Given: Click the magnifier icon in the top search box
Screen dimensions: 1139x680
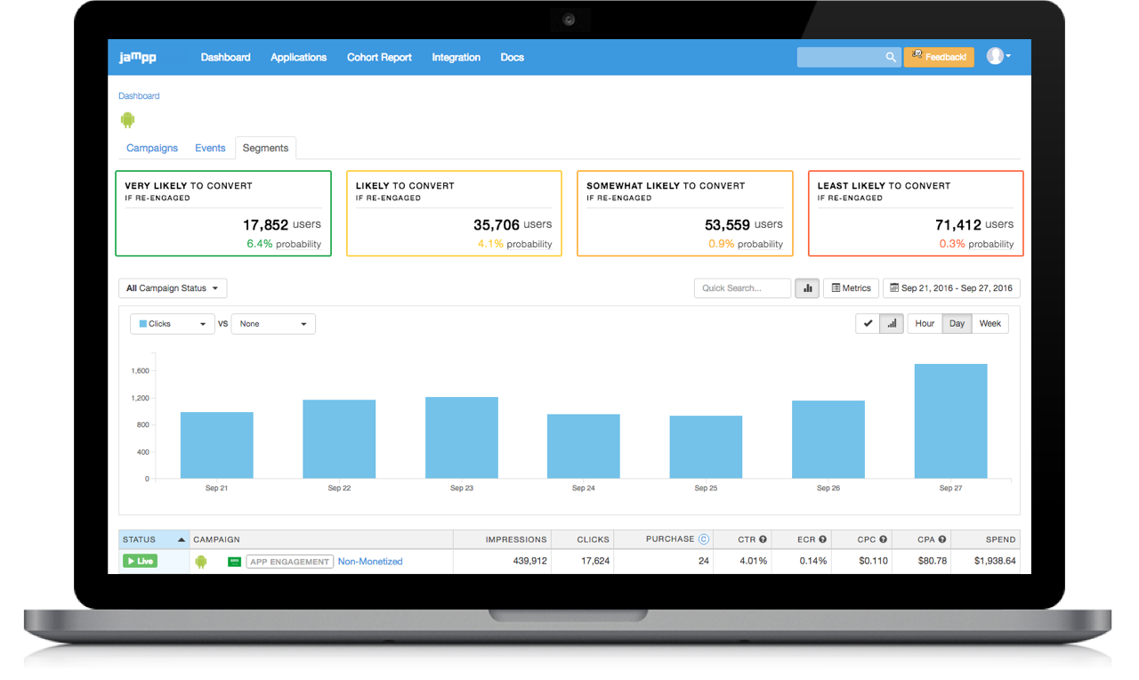Looking at the screenshot, I should coord(890,57).
